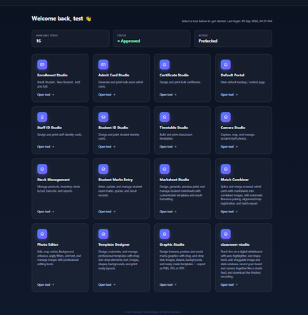Image resolution: width=308 pixels, height=315 pixels.
Task: Click the waving hand emoji
Action: pos(88,19)
